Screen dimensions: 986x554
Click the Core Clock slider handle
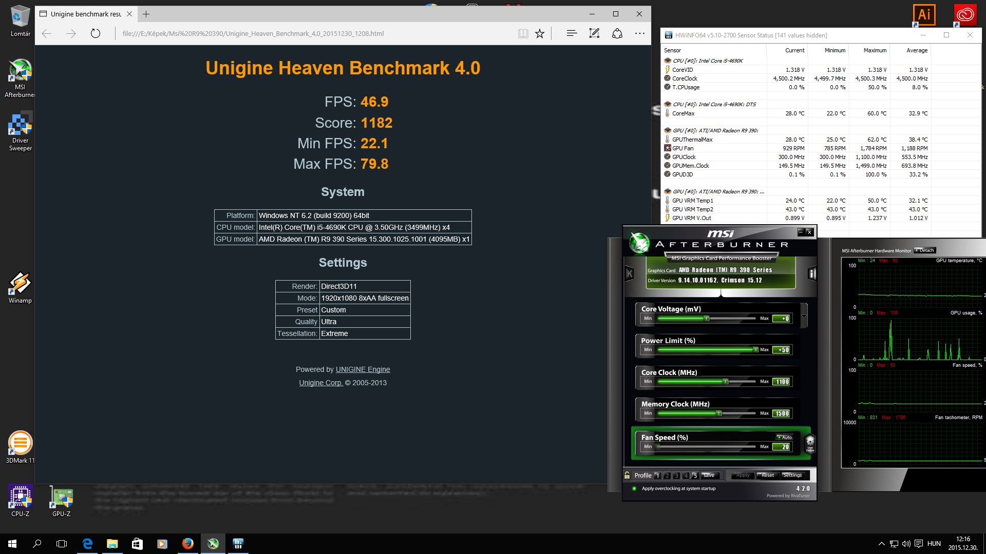click(x=726, y=381)
